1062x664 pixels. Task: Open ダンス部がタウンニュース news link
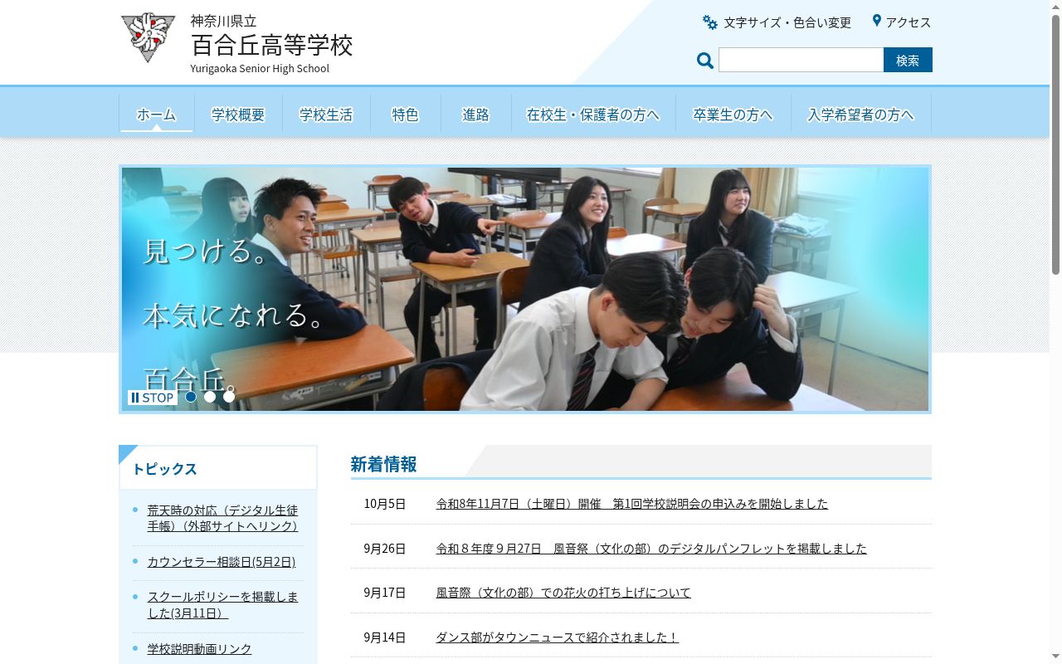click(x=558, y=637)
